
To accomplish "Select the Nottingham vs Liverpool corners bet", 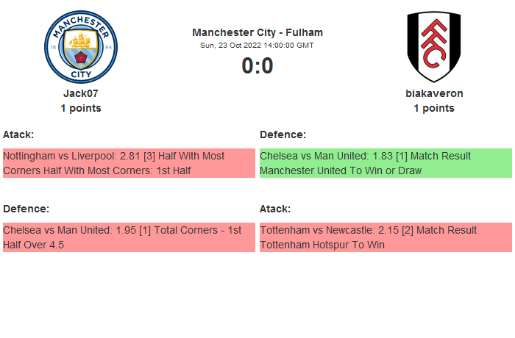I will 129,163.
